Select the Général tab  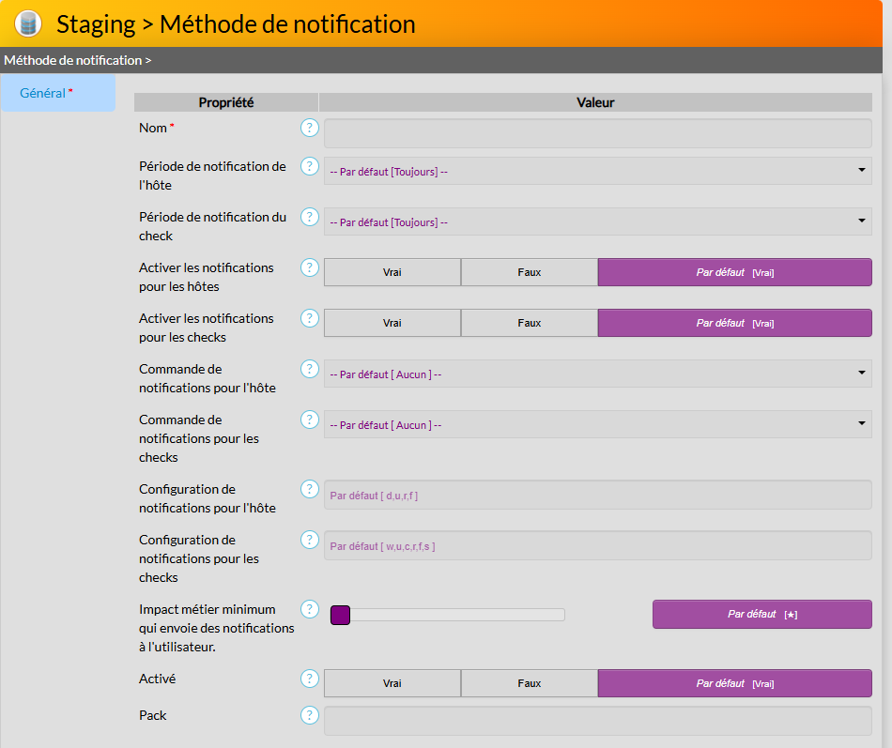click(x=43, y=93)
